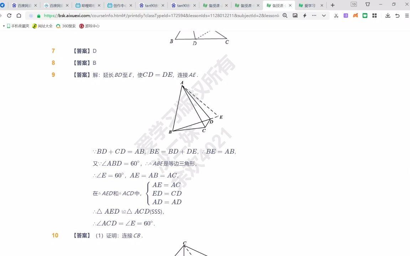Screen dimensions: 410x256
Task: Open the hamburger menu at top right
Action: click(406, 16)
